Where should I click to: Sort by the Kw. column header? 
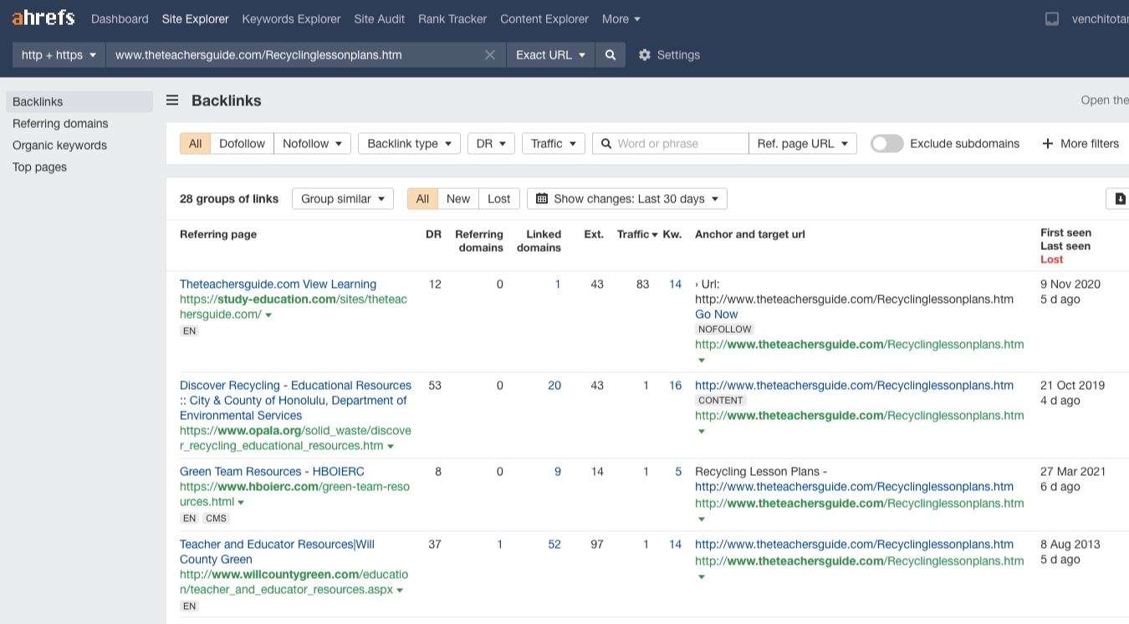point(672,234)
